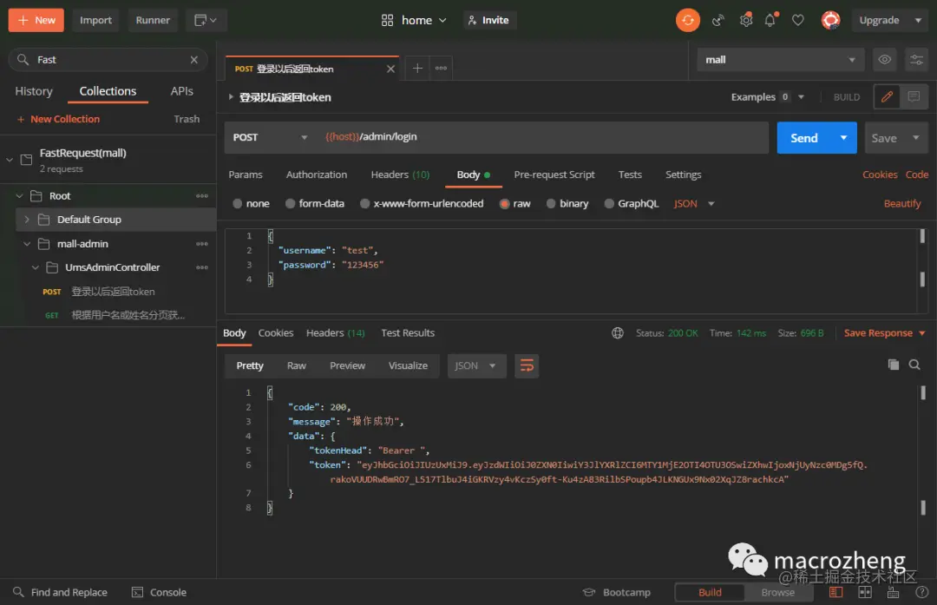937x605 pixels.
Task: Click the request URL input field
Action: [542, 137]
